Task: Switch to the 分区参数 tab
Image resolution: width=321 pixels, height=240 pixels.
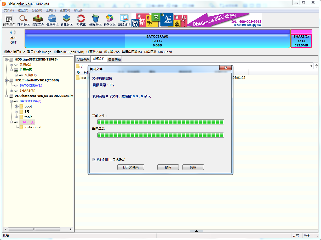Action: (83, 59)
